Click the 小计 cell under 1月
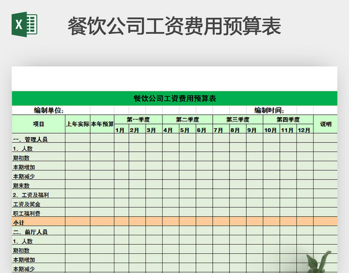This screenshot has width=349, height=273. click(x=122, y=222)
